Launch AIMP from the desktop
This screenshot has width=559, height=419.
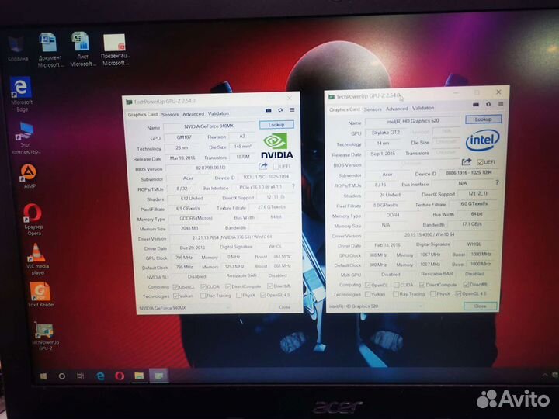pyautogui.click(x=29, y=176)
